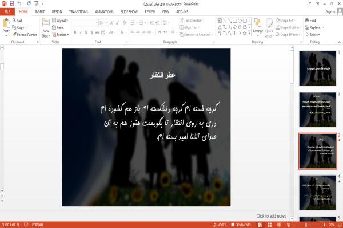Increase font size with the large A icon
The height and width of the screenshot is (228, 343).
tap(112, 22)
